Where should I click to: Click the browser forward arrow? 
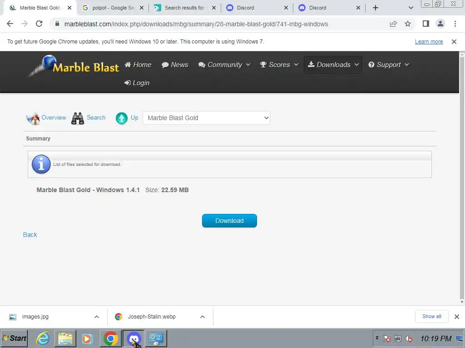click(25, 24)
